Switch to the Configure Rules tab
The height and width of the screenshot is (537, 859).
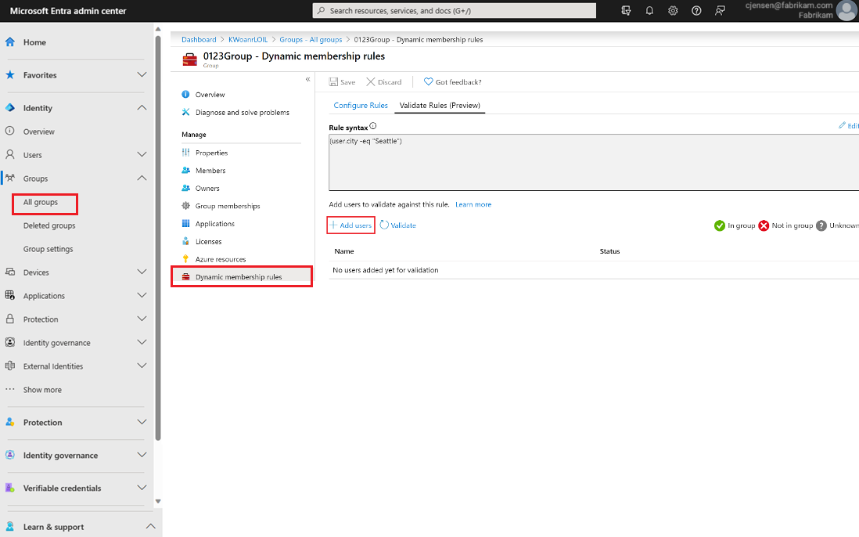click(x=361, y=105)
